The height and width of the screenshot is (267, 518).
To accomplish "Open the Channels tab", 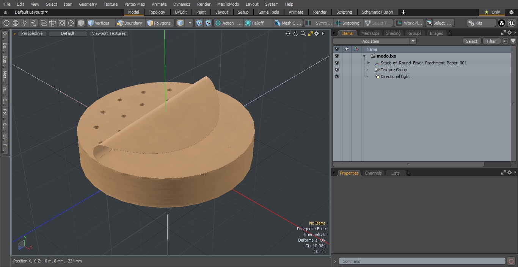I will coord(373,173).
